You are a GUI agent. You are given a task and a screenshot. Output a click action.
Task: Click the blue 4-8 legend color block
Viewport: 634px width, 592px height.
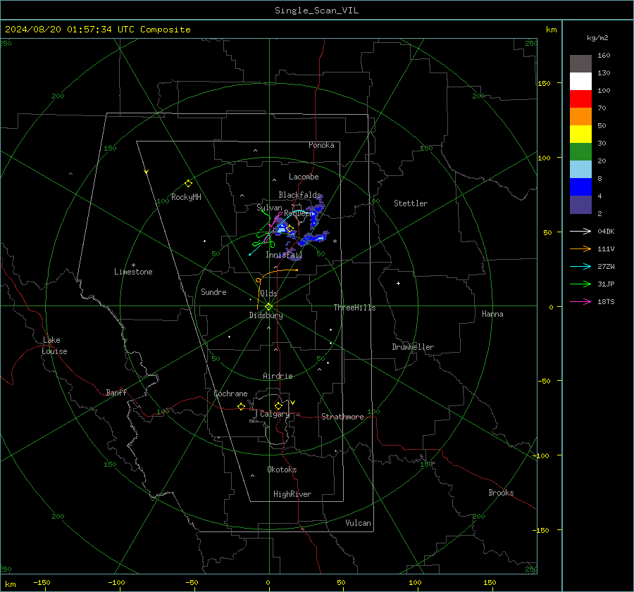tap(580, 187)
